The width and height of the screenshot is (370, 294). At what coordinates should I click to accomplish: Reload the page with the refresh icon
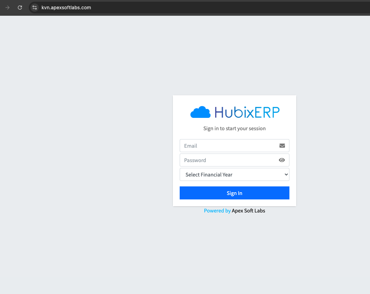pos(20,8)
